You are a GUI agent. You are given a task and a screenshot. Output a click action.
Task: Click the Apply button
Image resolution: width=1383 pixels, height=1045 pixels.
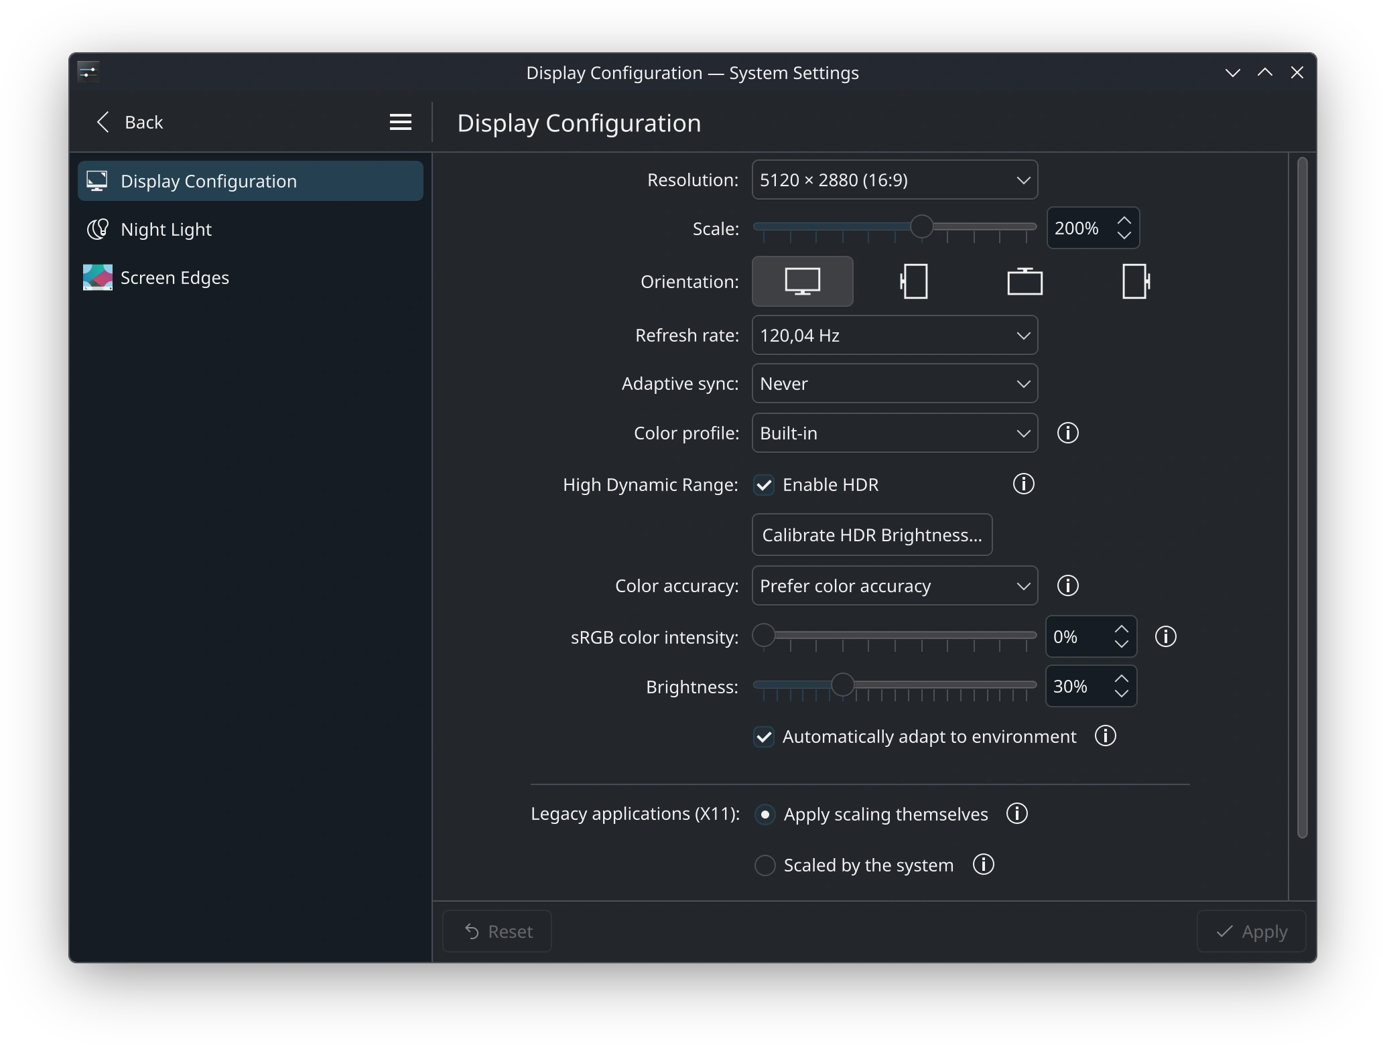[x=1251, y=931]
